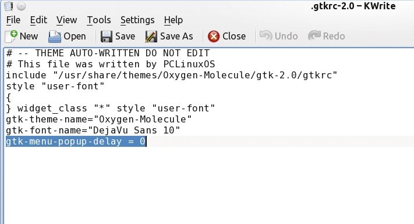414x224 pixels.
Task: Click the 'Open' toolbar label
Action: pyautogui.click(x=75, y=37)
